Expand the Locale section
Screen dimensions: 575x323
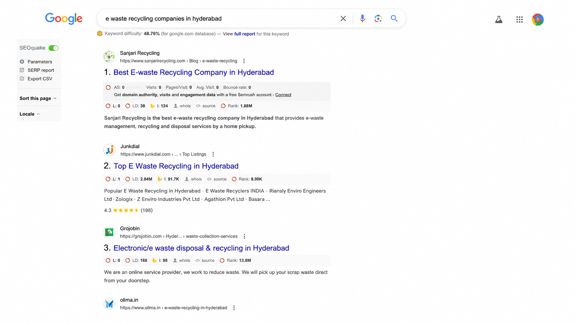pyautogui.click(x=30, y=114)
